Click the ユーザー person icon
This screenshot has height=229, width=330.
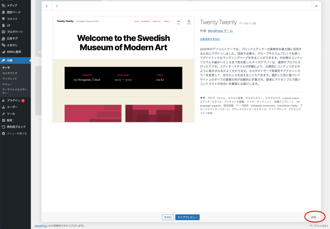tap(3, 107)
